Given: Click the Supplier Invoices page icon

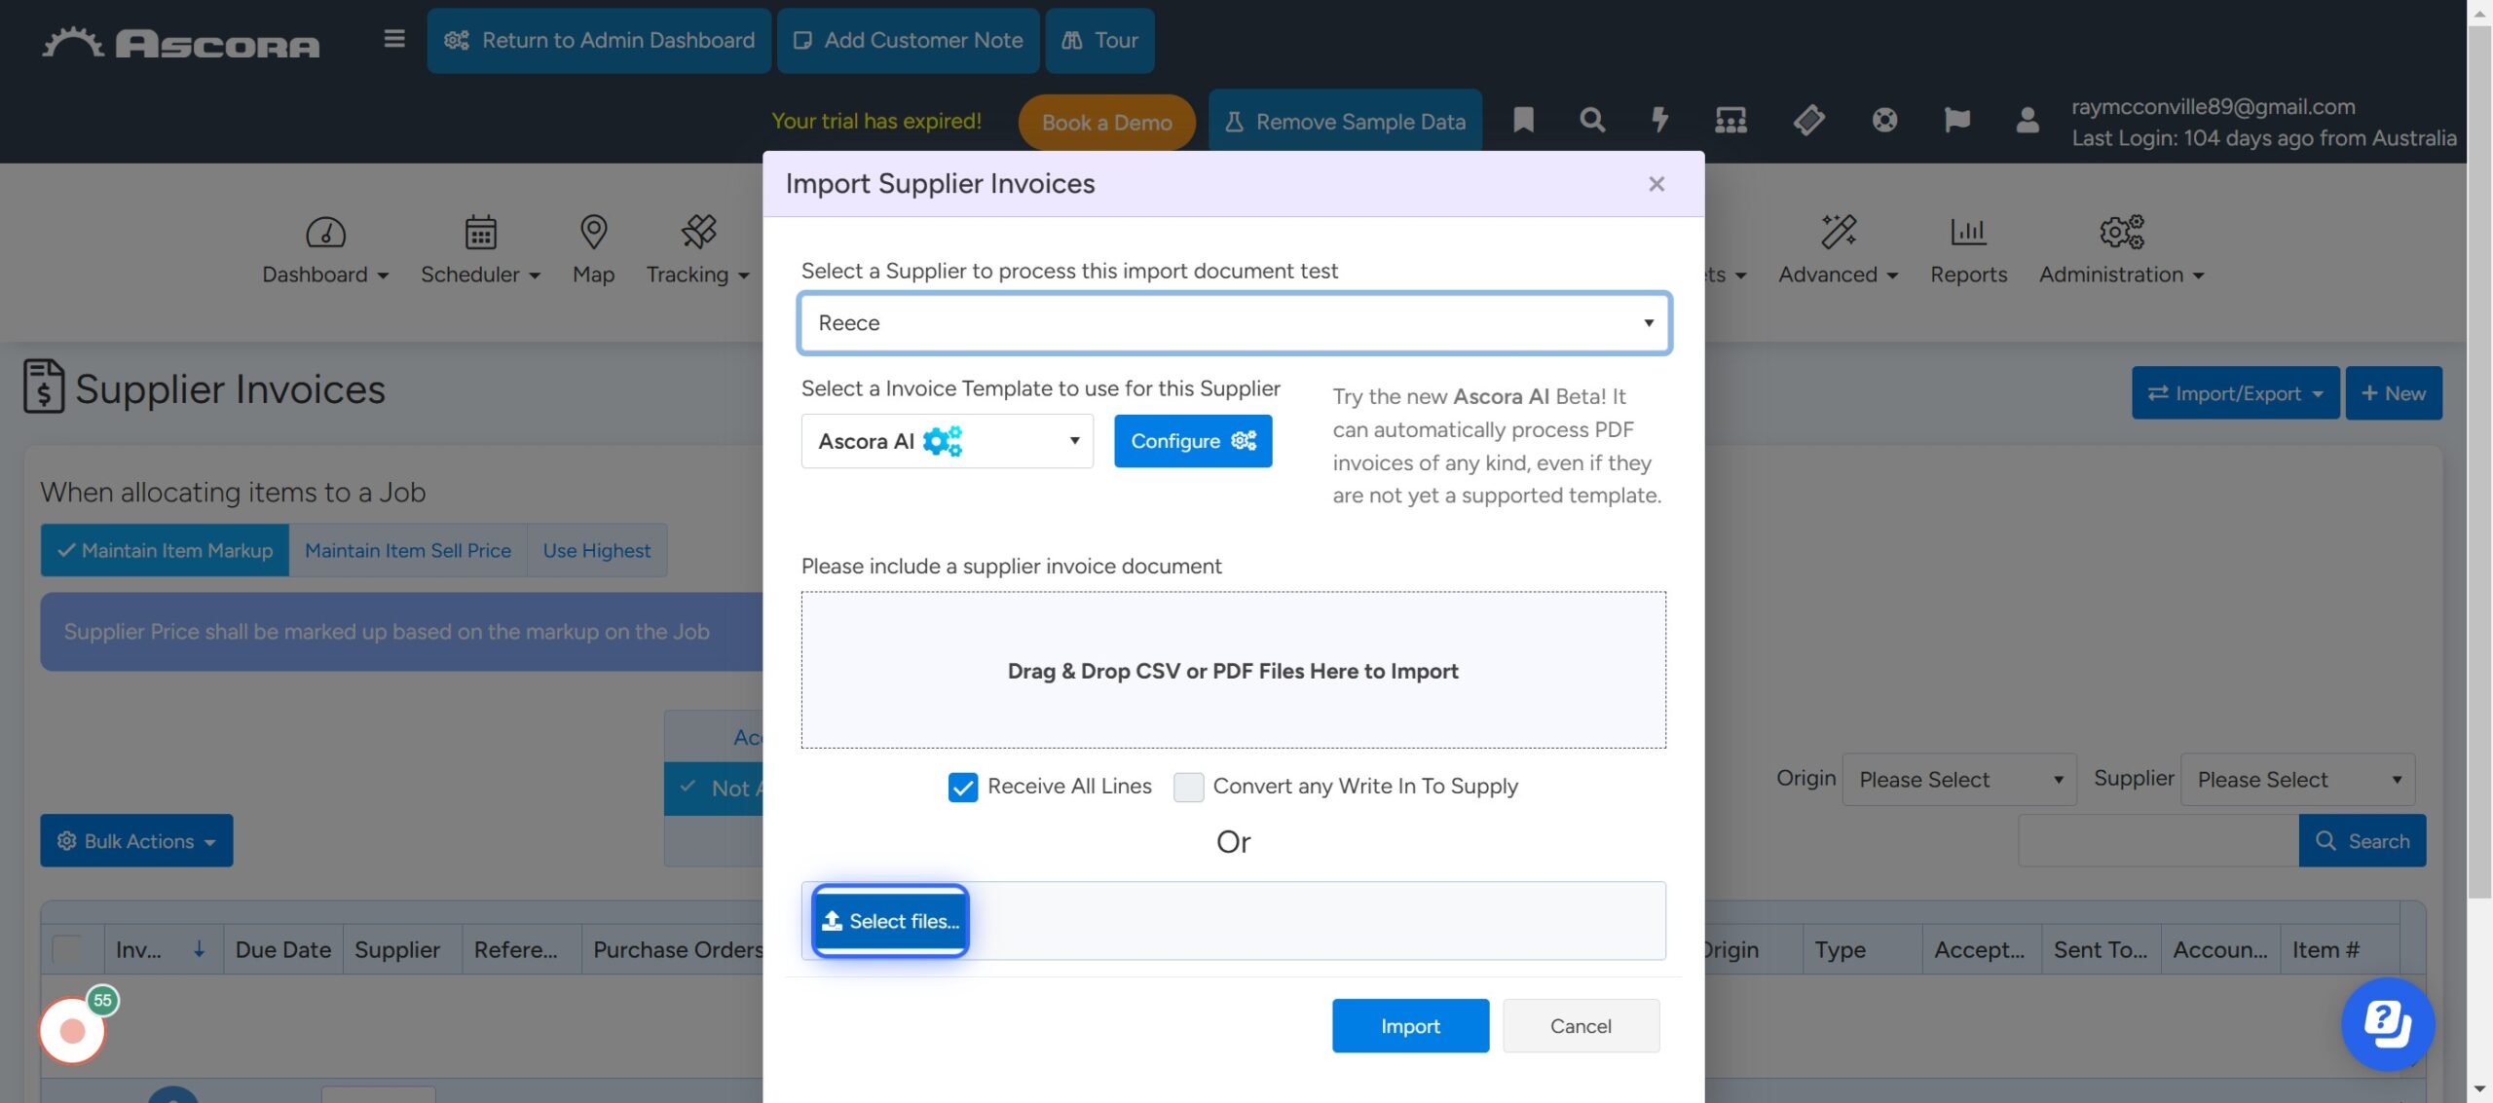Looking at the screenshot, I should point(43,386).
